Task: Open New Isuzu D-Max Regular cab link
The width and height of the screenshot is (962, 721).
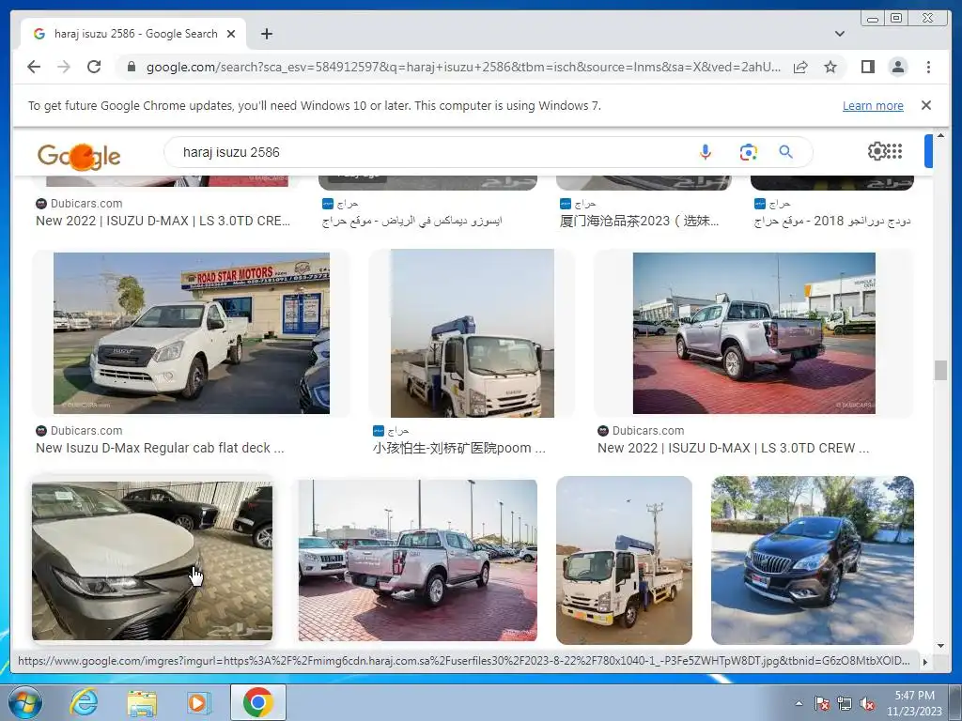Action: [x=160, y=448]
